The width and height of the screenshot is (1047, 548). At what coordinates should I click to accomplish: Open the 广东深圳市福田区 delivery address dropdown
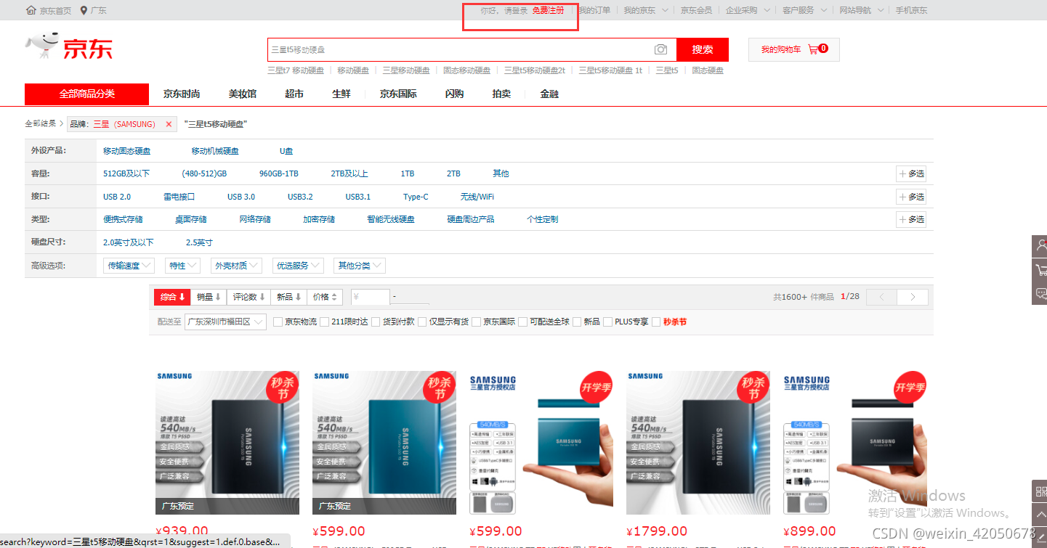coord(225,322)
